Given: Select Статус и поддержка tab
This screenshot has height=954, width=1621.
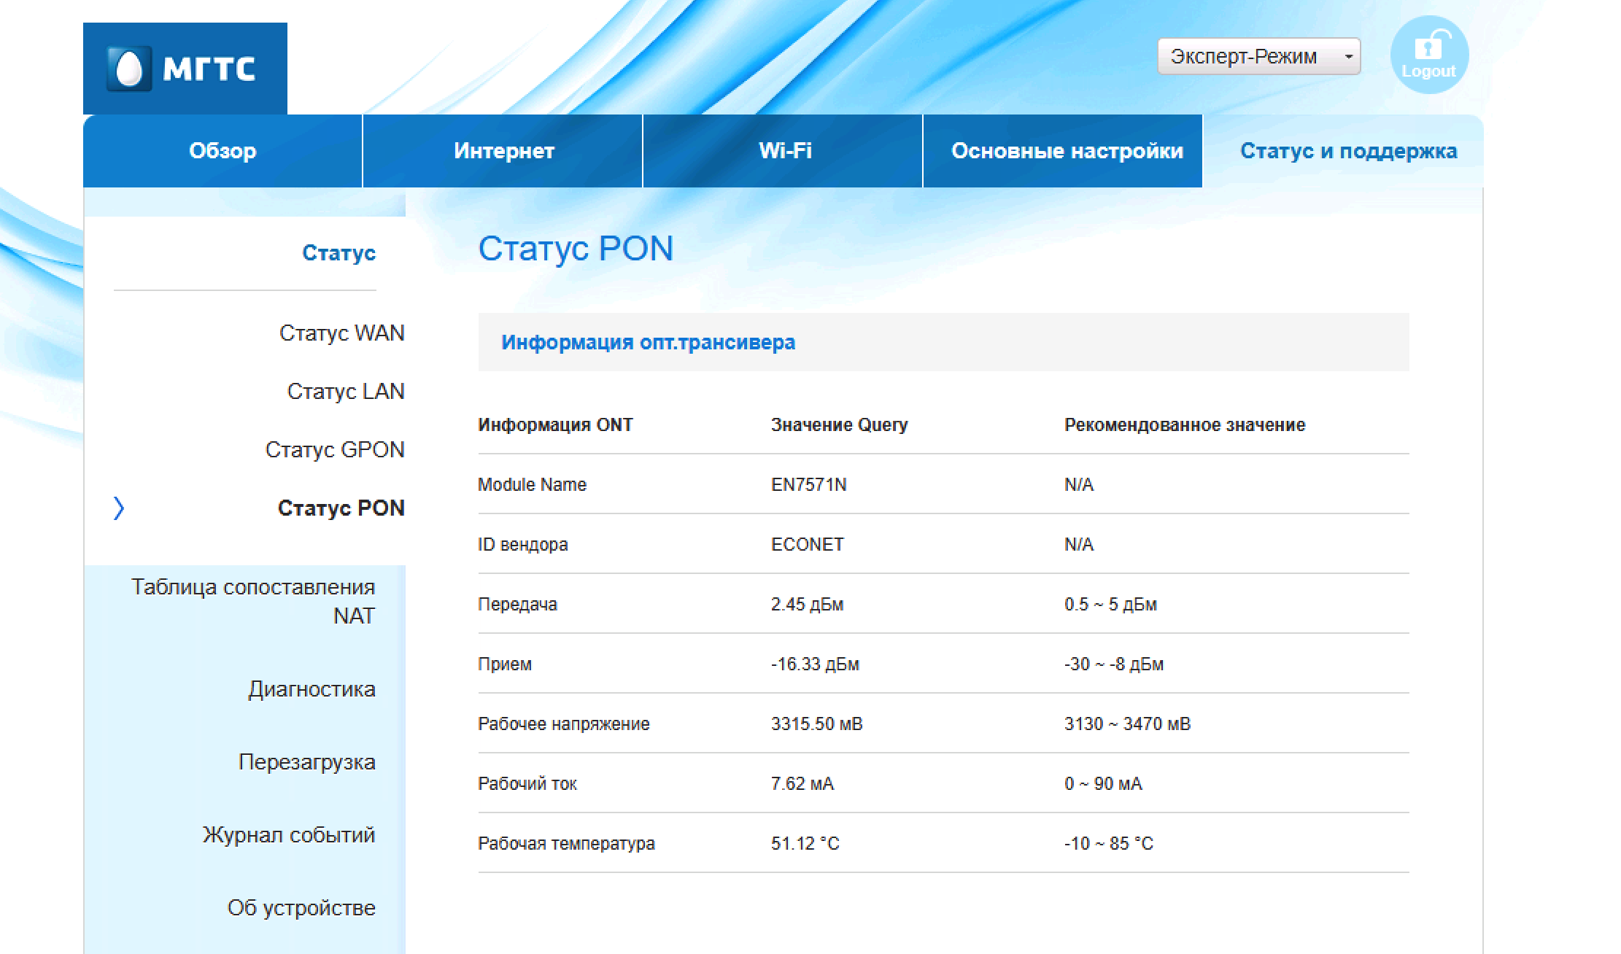Looking at the screenshot, I should 1348,151.
